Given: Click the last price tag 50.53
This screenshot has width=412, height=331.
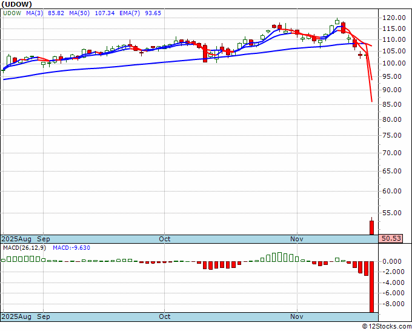Looking at the screenshot, I should click(391, 238).
